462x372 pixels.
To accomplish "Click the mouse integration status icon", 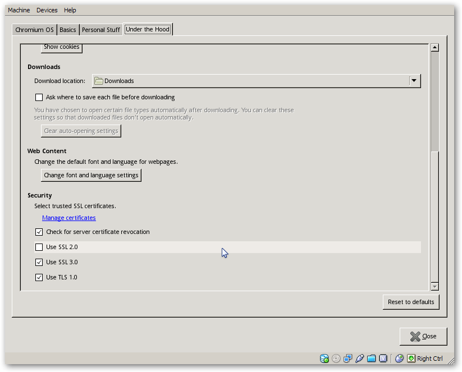I will [399, 359].
